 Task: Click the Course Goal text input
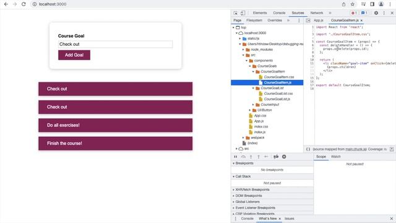116,44
